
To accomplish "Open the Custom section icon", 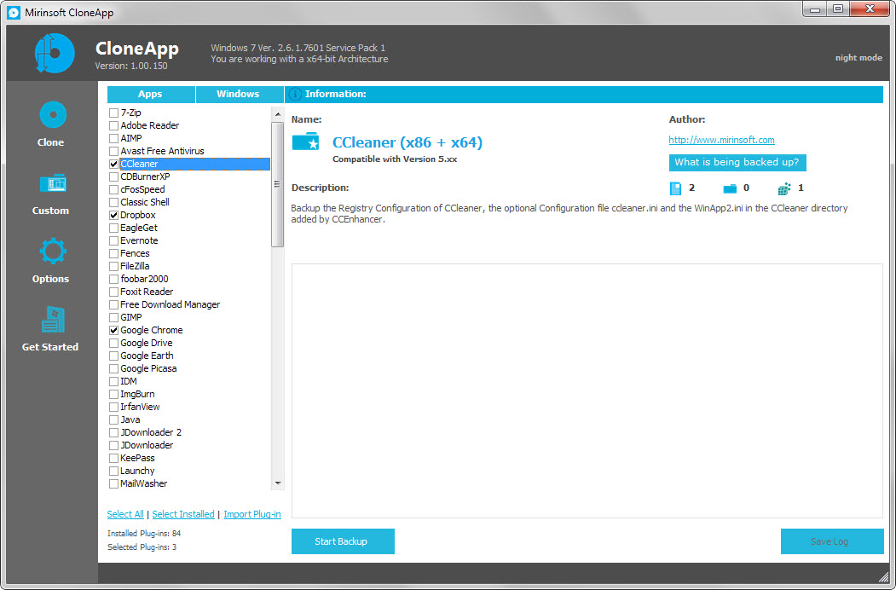I will point(52,183).
